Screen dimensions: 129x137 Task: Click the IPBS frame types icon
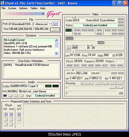(x=69, y=38)
